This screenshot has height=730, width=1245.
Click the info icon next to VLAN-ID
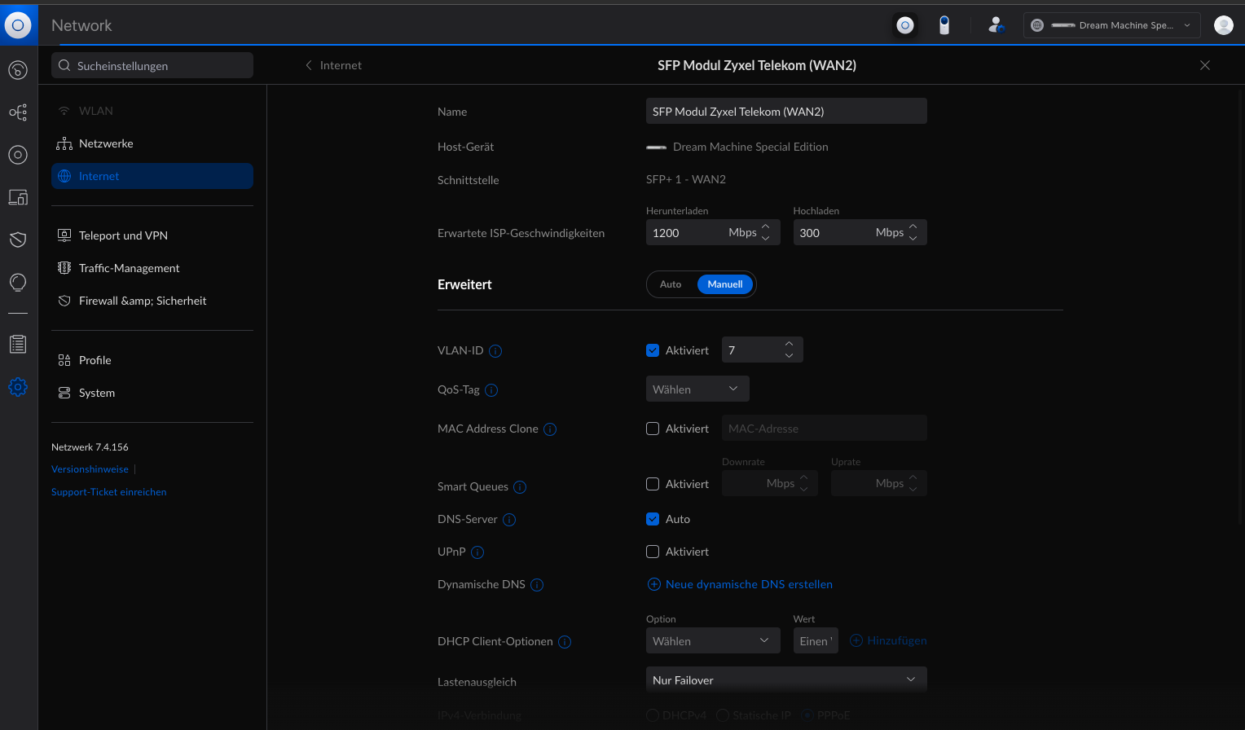495,351
